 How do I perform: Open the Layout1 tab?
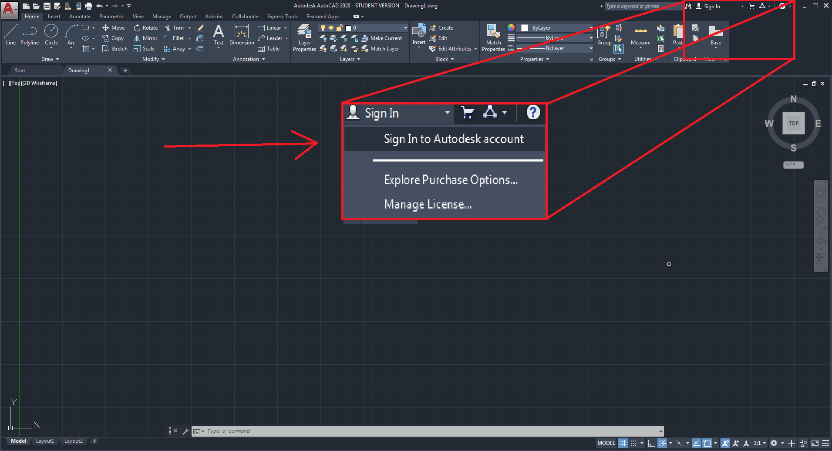click(45, 441)
